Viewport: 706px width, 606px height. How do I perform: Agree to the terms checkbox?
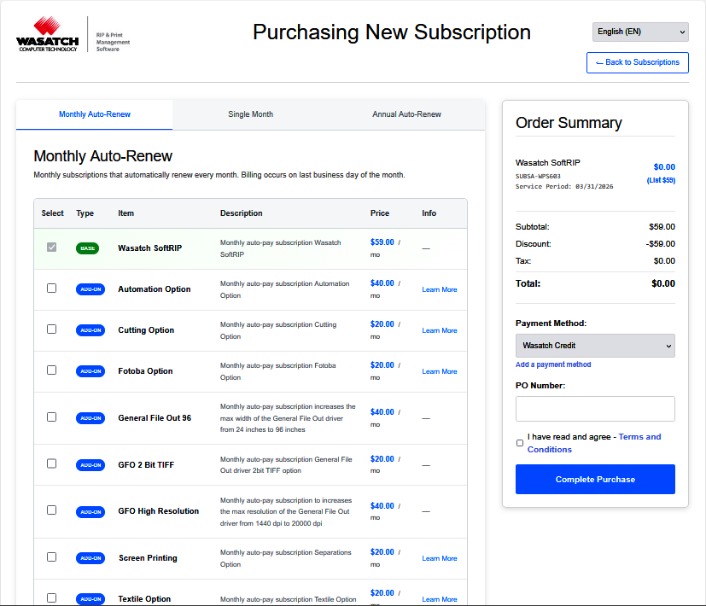tap(520, 443)
